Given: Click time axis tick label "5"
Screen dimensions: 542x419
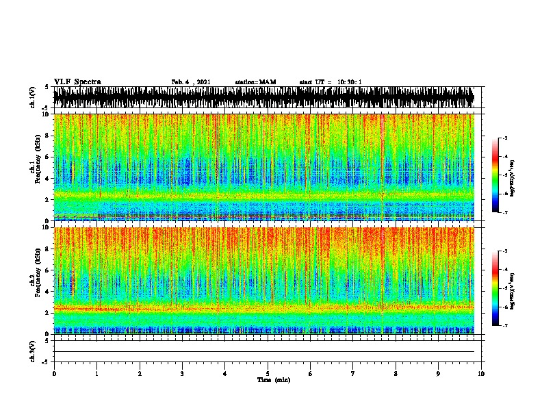Looking at the screenshot, I should (x=268, y=374).
